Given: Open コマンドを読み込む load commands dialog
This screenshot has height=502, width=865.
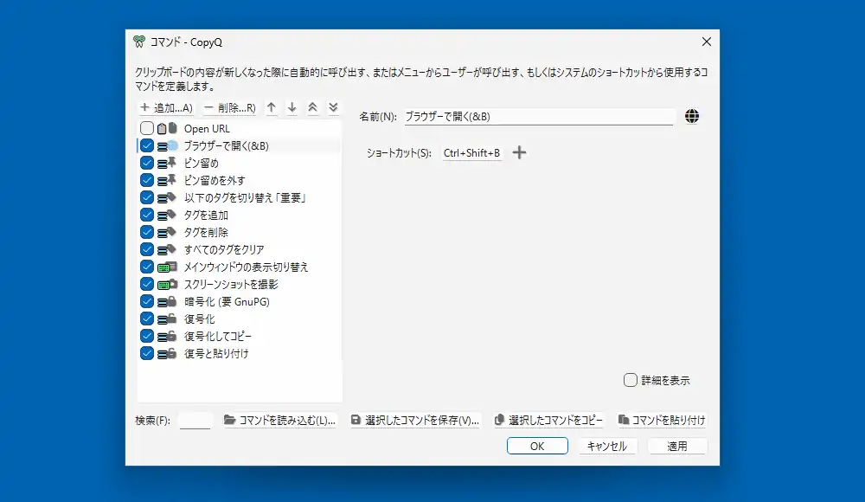Looking at the screenshot, I should coord(279,421).
